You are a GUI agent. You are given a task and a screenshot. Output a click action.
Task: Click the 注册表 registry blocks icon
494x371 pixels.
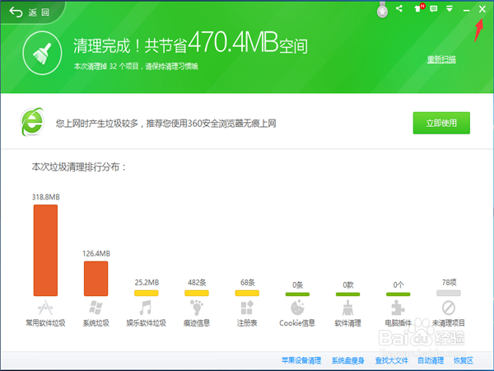247,308
